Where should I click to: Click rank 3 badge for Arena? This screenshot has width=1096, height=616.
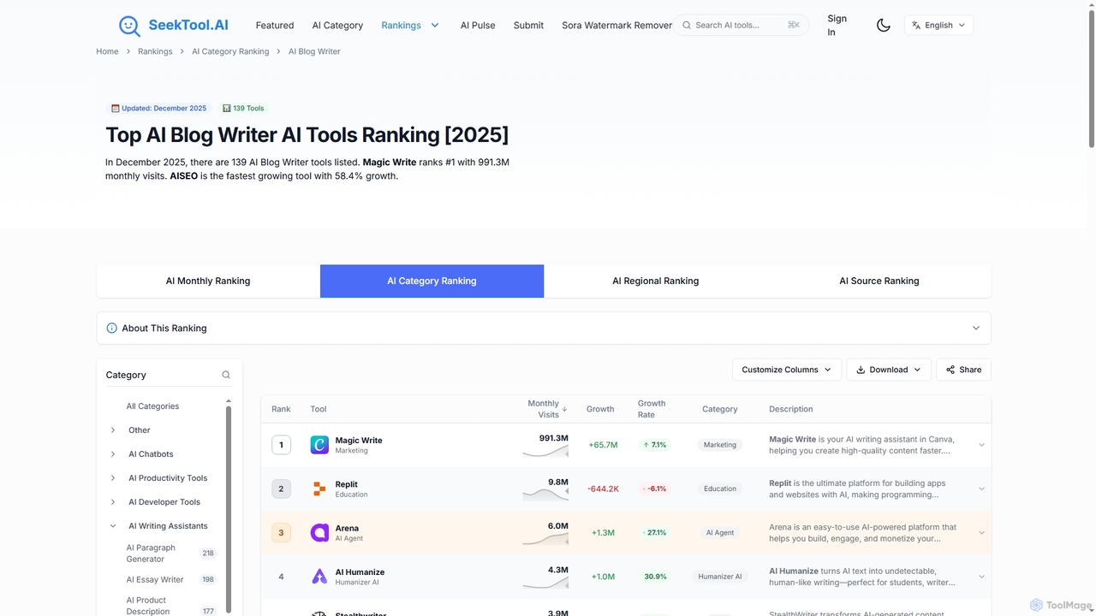[x=281, y=532]
